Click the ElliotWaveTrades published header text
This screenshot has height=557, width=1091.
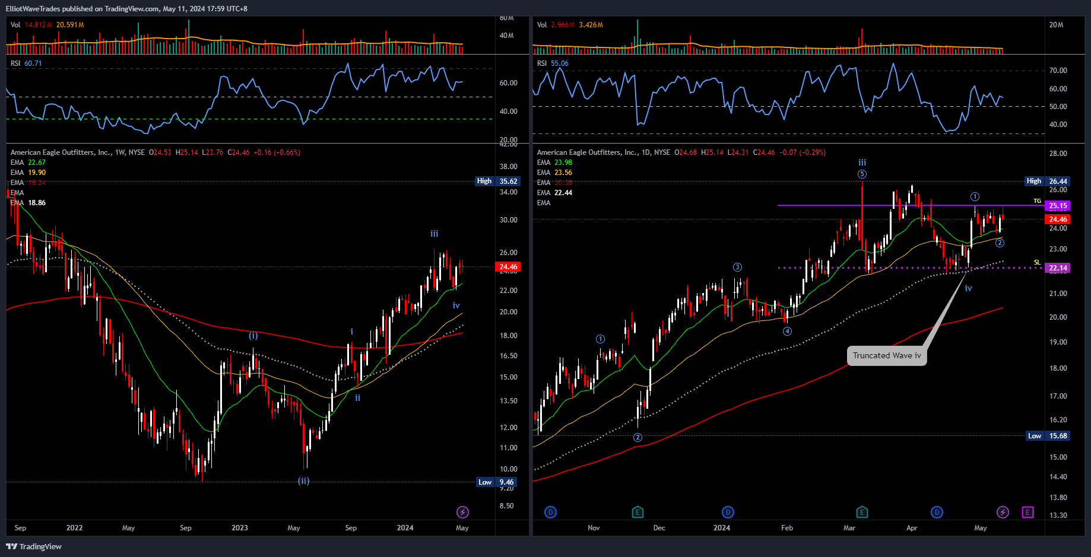pyautogui.click(x=126, y=8)
